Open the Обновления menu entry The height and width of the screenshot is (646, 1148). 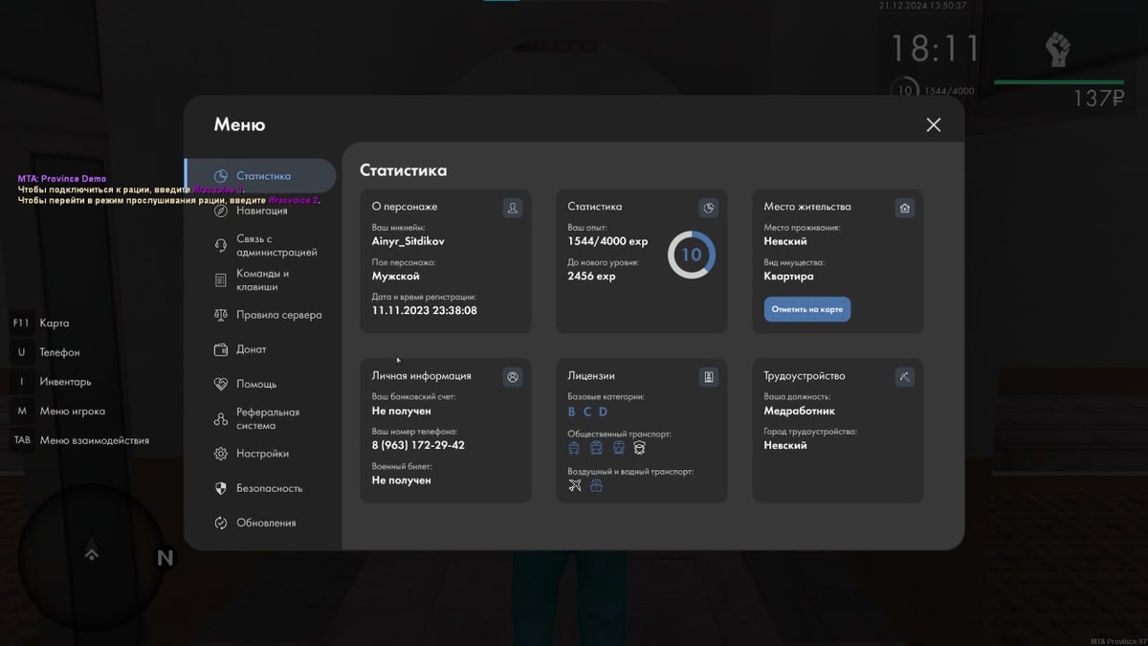[255, 523]
